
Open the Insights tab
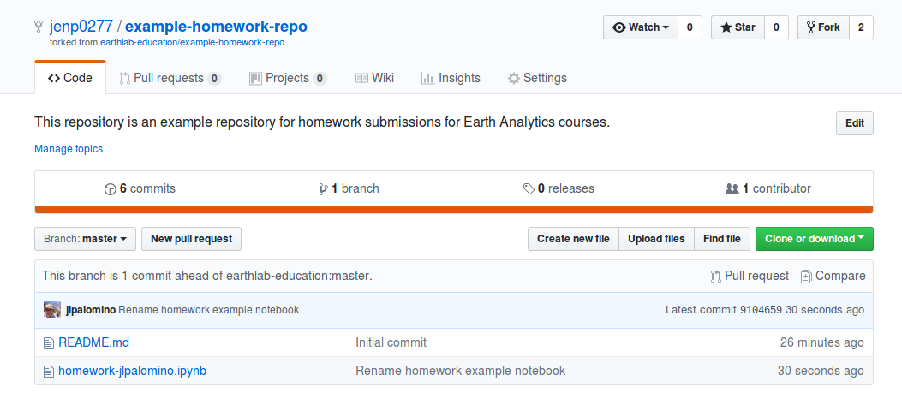point(451,78)
